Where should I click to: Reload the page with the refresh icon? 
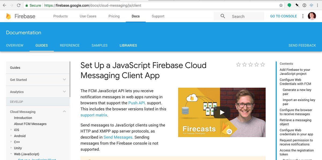tap(19, 5)
